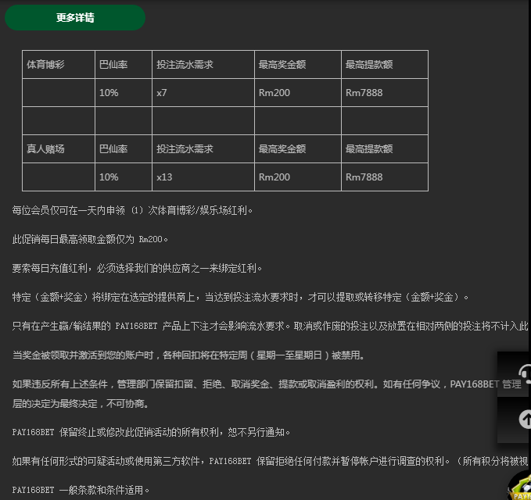Click the line stating daily maximum Rm200

[x=91, y=239]
